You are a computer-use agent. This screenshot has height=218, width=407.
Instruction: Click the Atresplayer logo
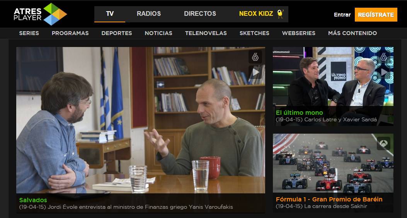pyautogui.click(x=40, y=14)
